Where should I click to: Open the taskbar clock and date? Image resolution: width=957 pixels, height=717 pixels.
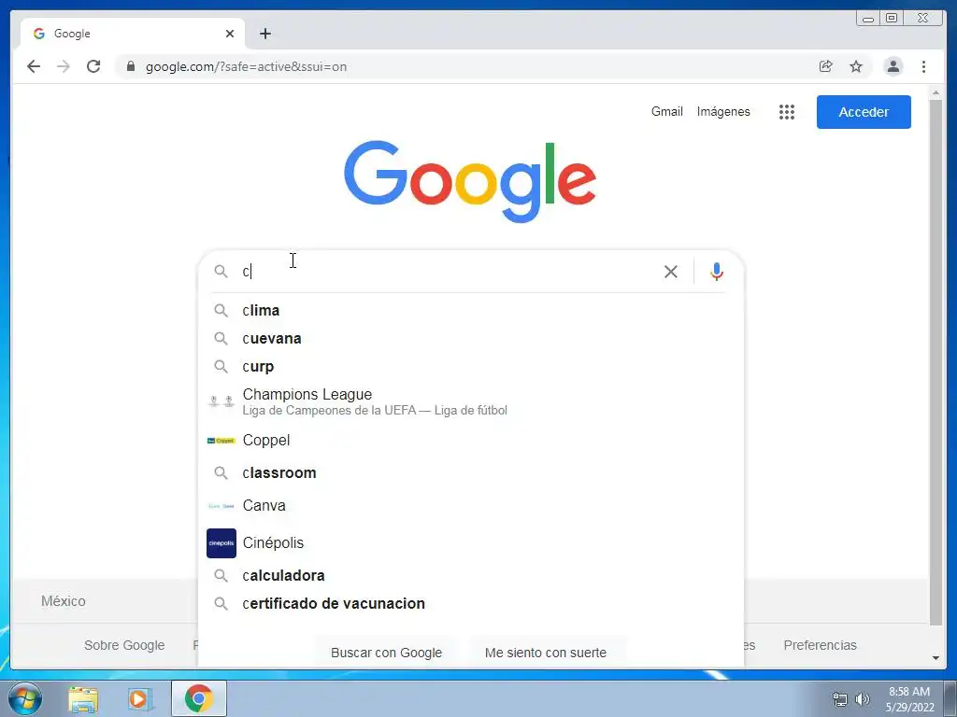[x=909, y=698]
